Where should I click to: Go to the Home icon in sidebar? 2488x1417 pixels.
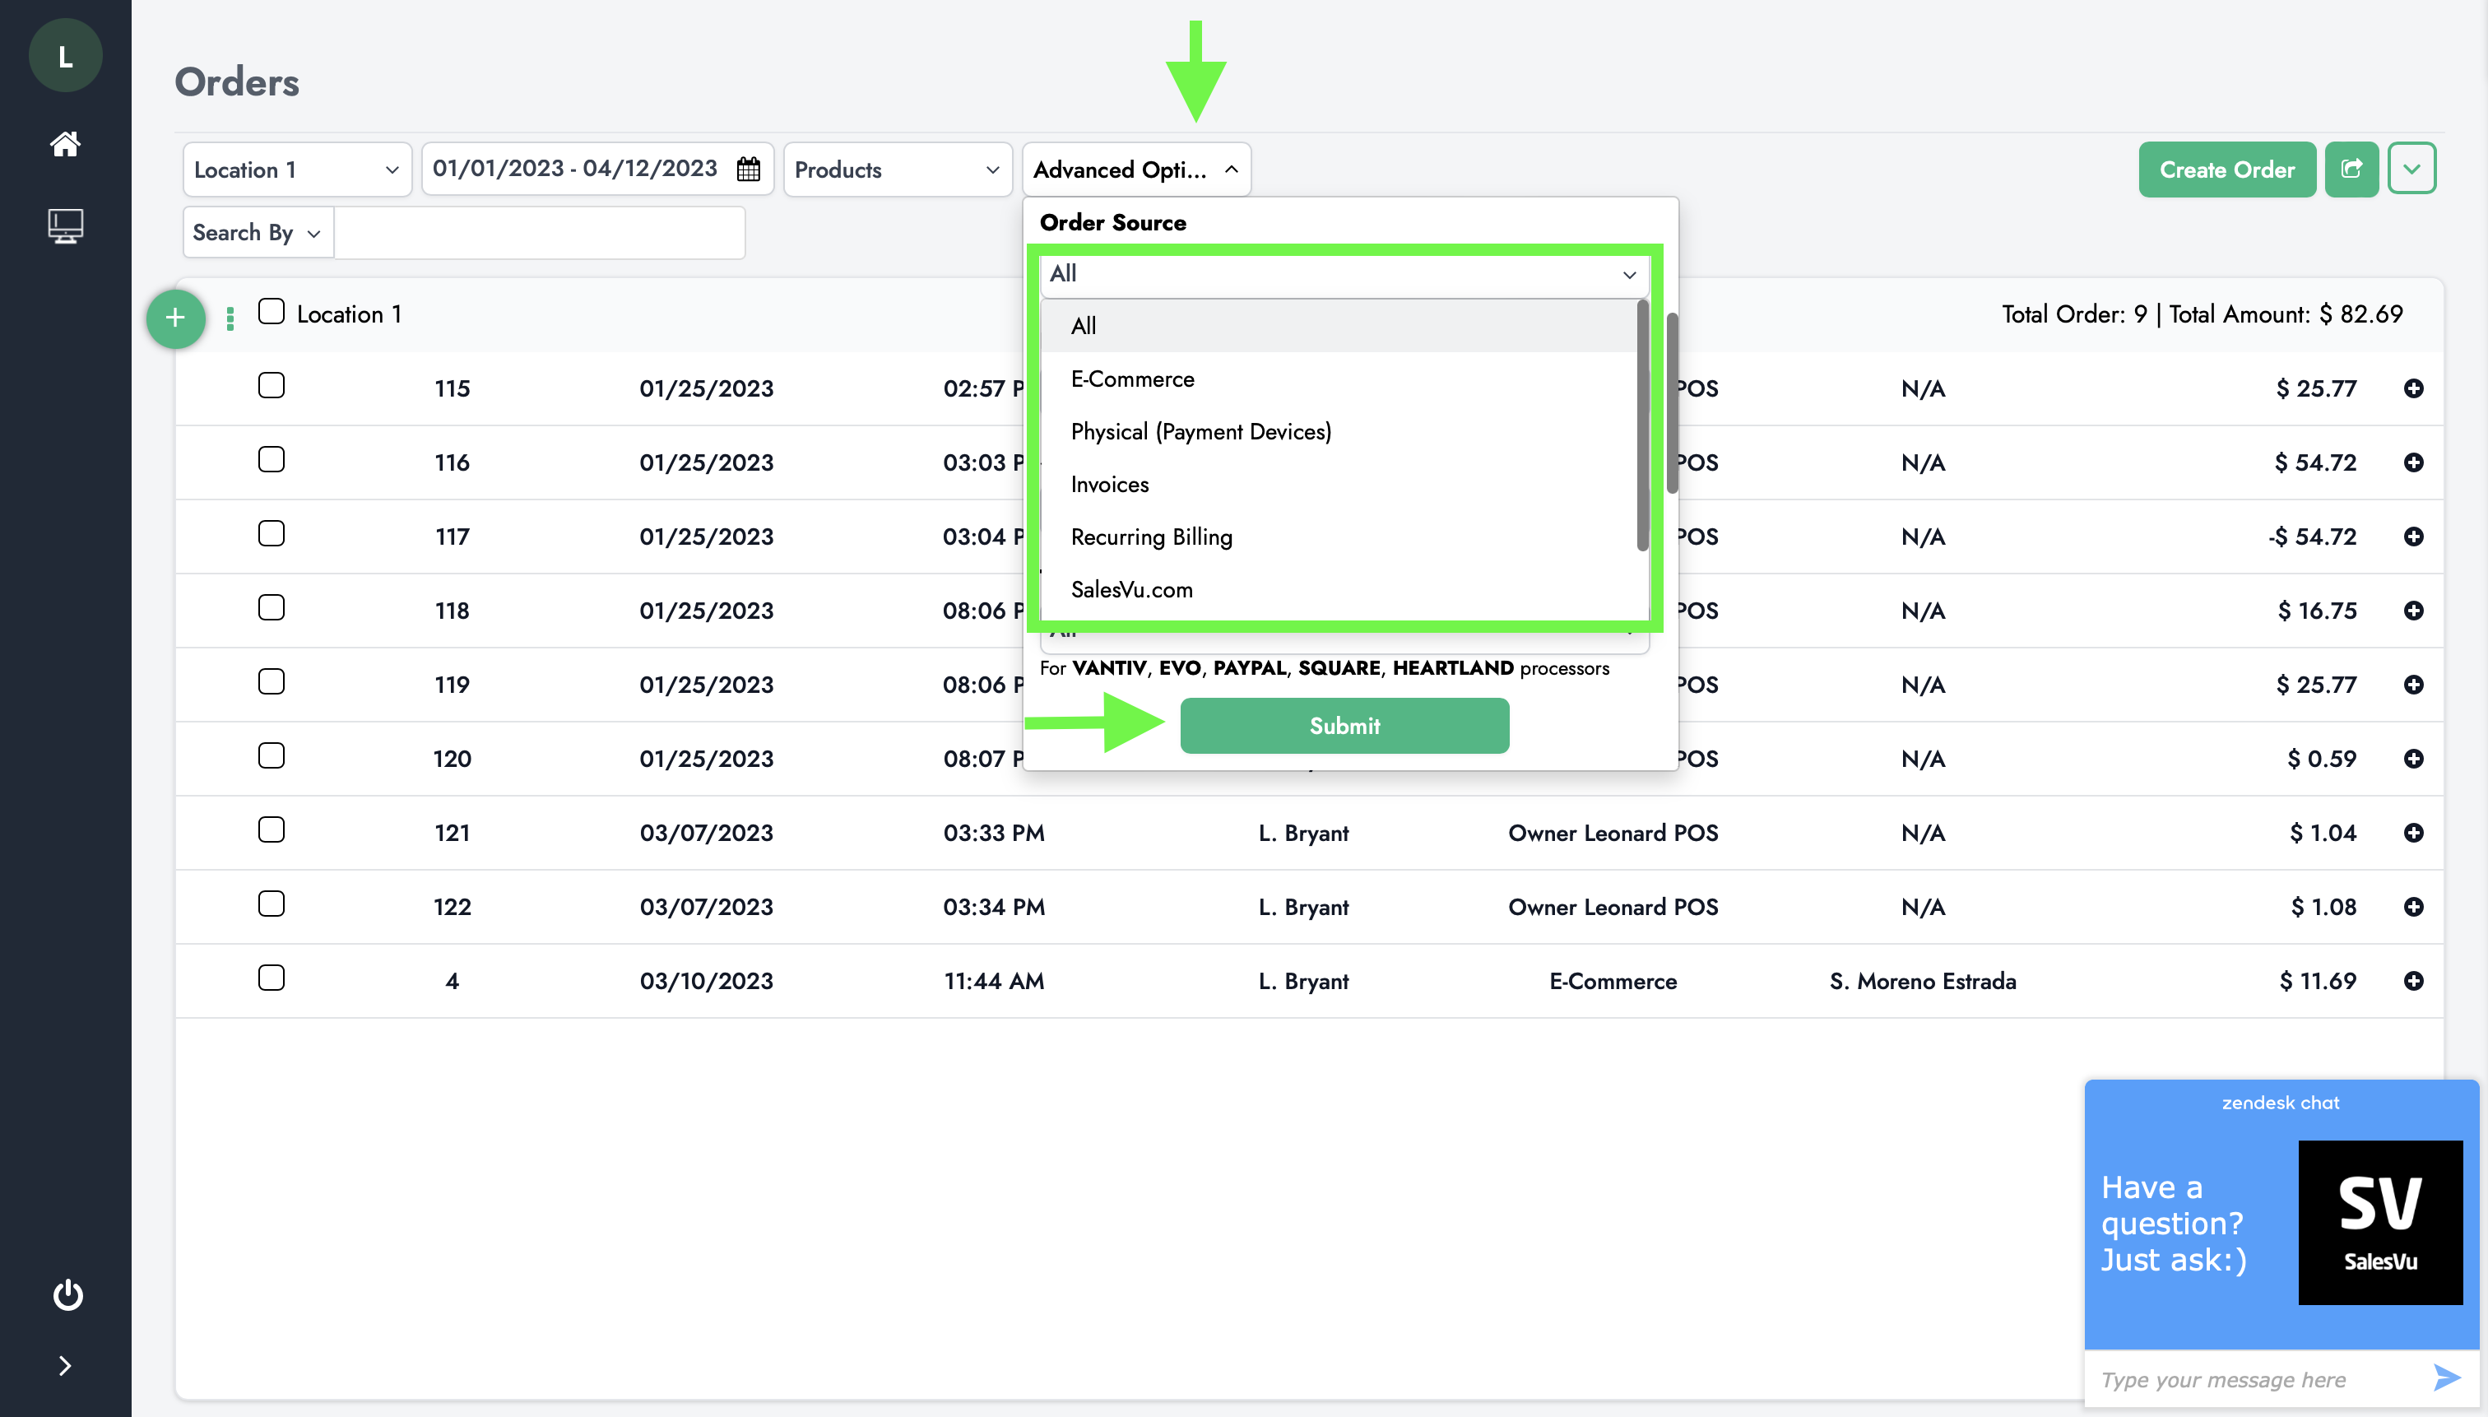pyautogui.click(x=65, y=144)
